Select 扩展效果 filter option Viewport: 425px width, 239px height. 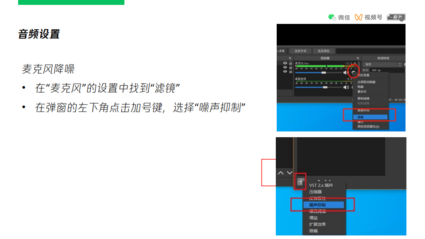[x=317, y=224]
